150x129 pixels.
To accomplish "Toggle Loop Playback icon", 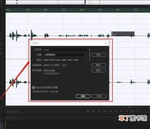I will [133, 111].
